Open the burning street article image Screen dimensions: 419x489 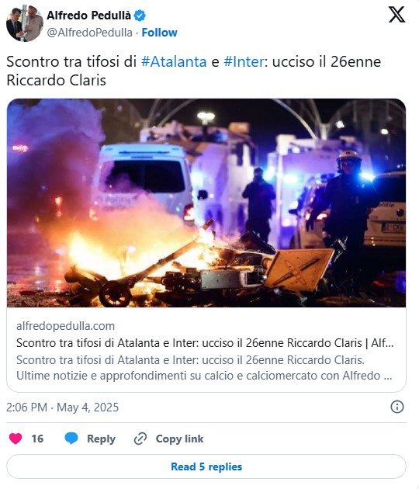[206, 203]
